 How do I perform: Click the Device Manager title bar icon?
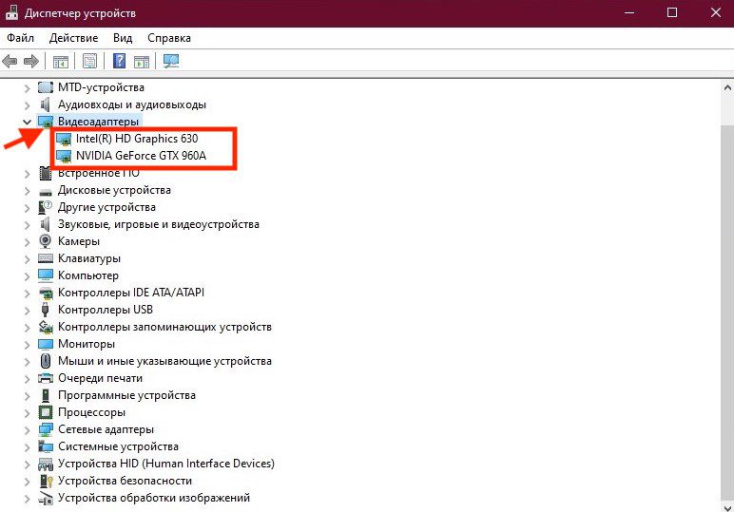[11, 12]
